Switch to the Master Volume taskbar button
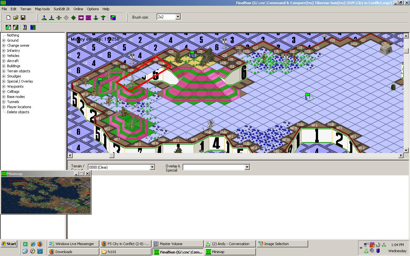Screen dimensions: 410x256 click(178, 244)
